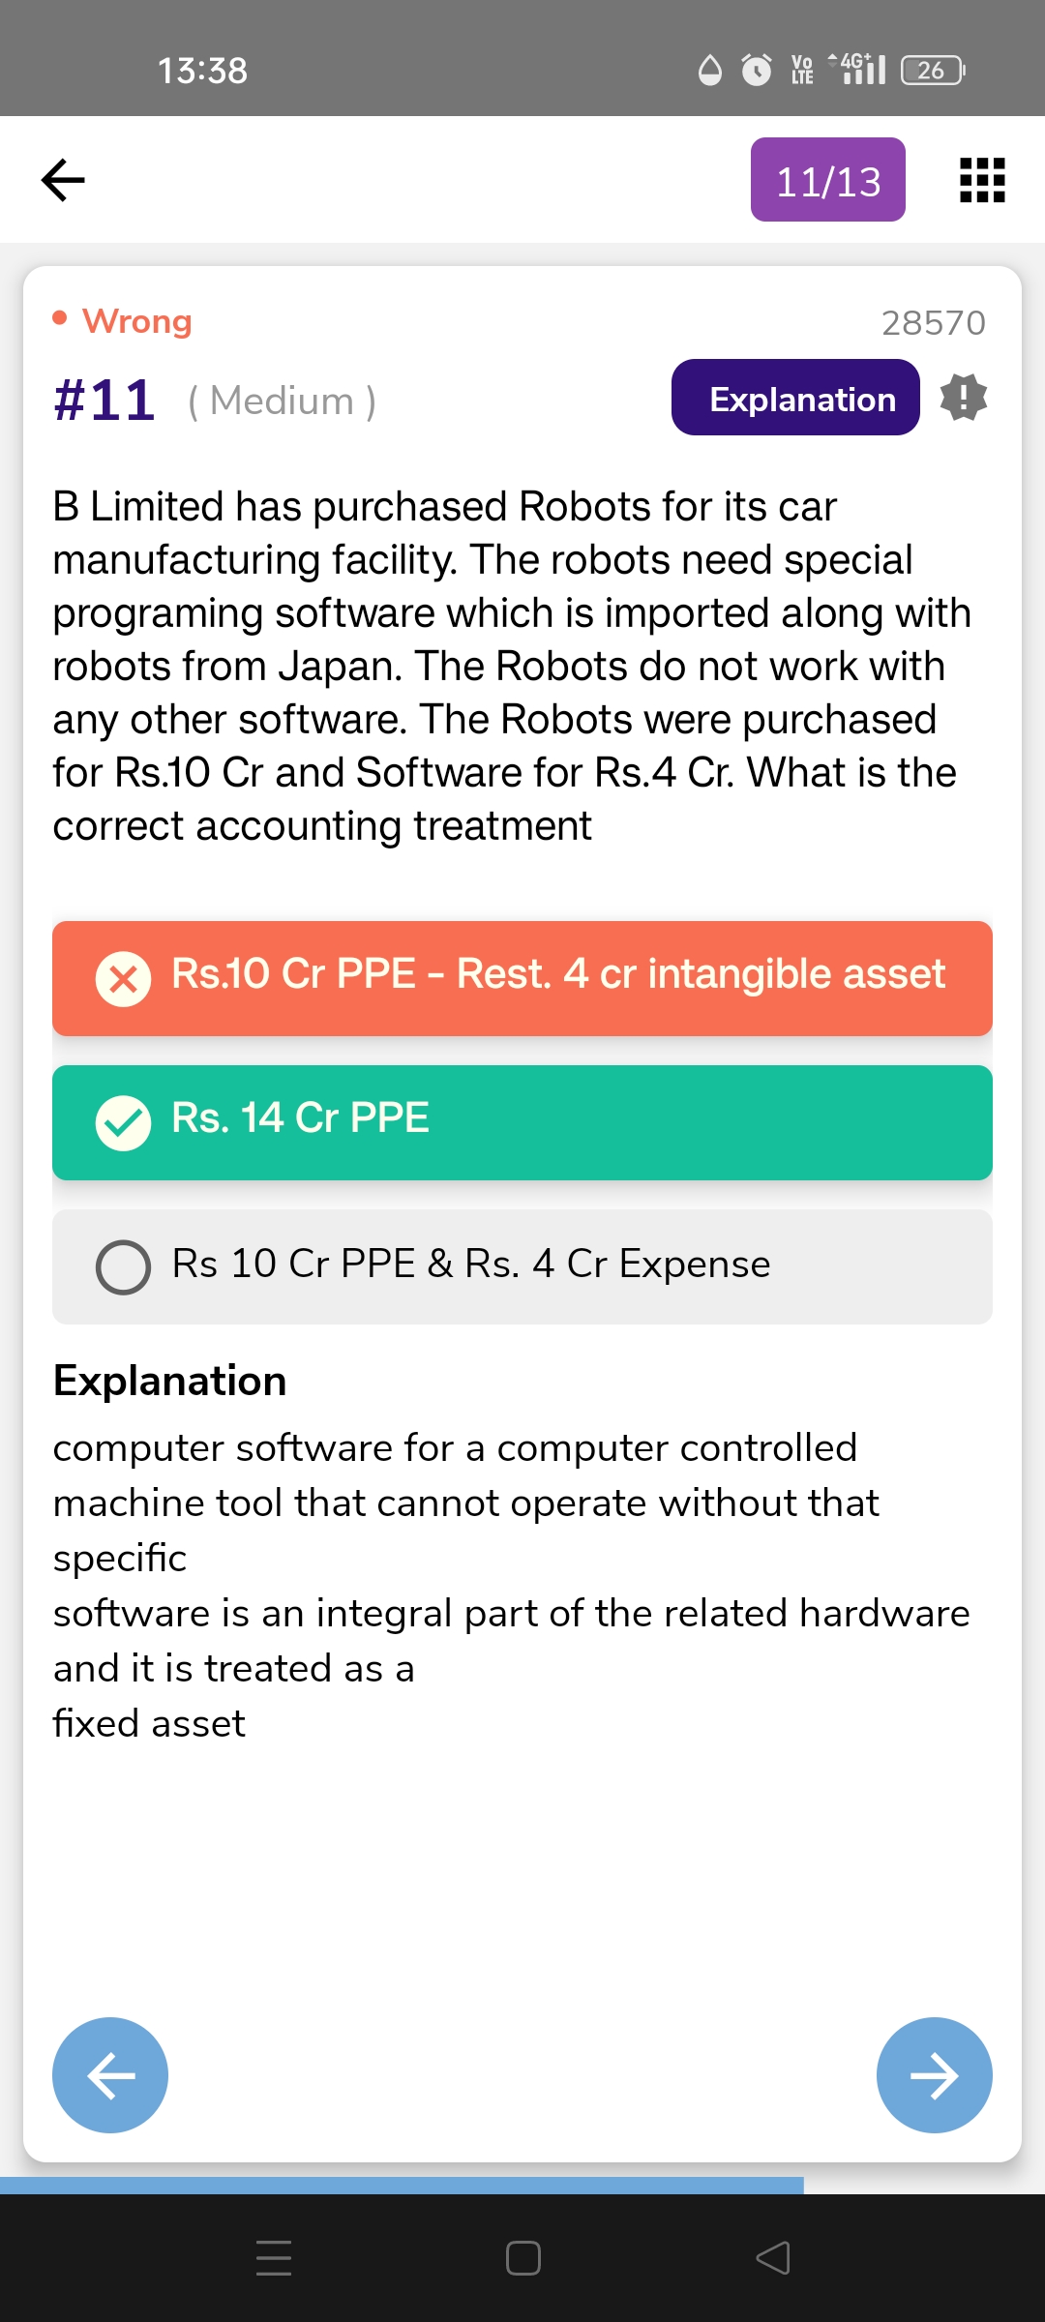This screenshot has height=2322, width=1045.
Task: Report question using the exclamation badge
Action: [x=964, y=398]
